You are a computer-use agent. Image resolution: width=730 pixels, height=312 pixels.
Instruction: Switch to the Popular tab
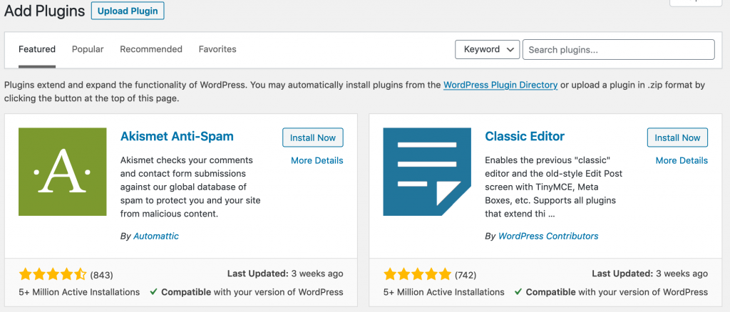(88, 49)
